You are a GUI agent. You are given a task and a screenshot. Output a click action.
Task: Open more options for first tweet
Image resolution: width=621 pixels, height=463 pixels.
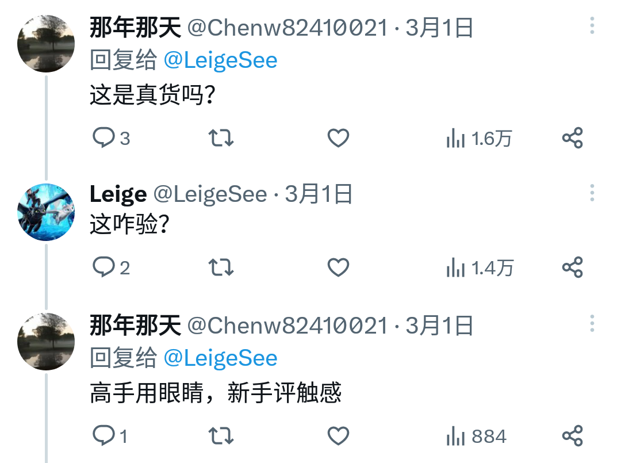tap(592, 26)
